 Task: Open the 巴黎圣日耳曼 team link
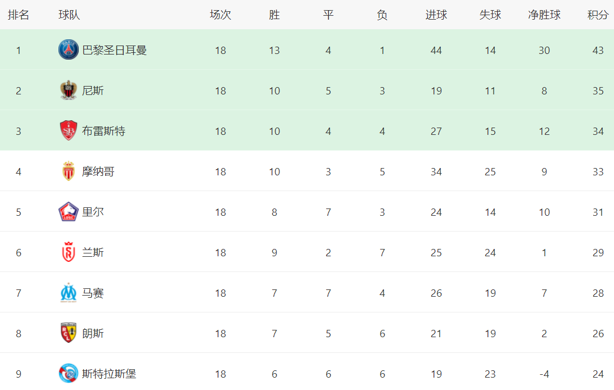point(114,50)
